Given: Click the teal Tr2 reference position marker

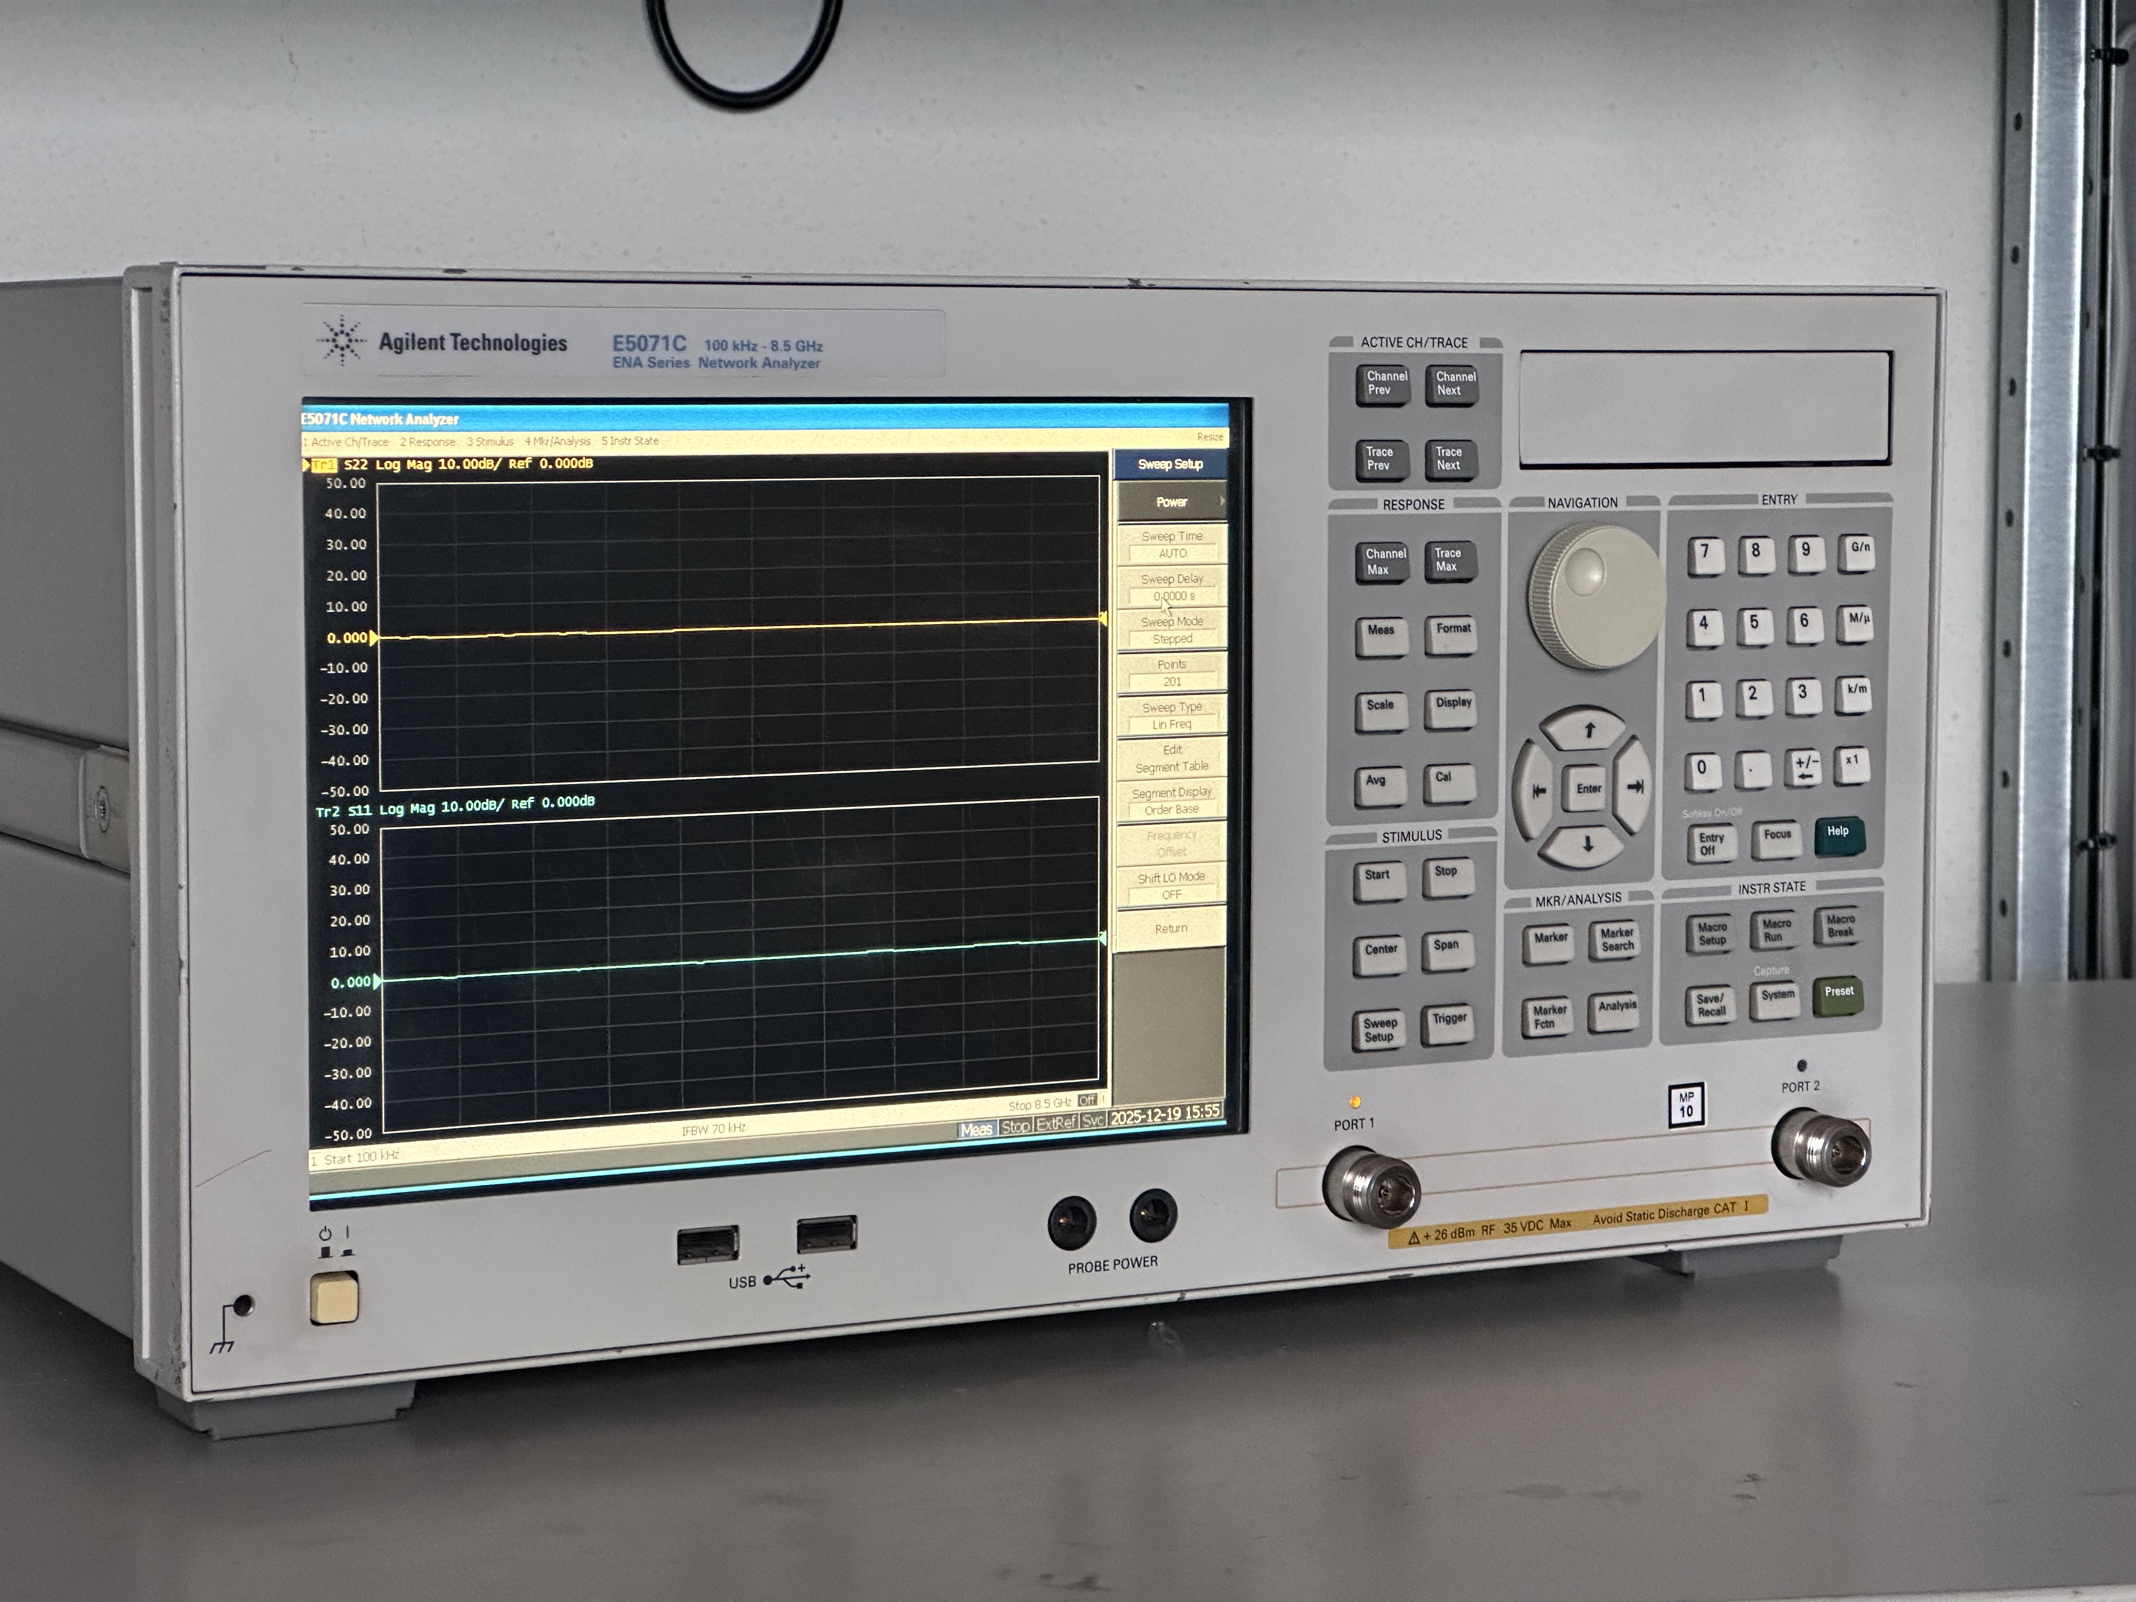Looking at the screenshot, I should tap(378, 981).
